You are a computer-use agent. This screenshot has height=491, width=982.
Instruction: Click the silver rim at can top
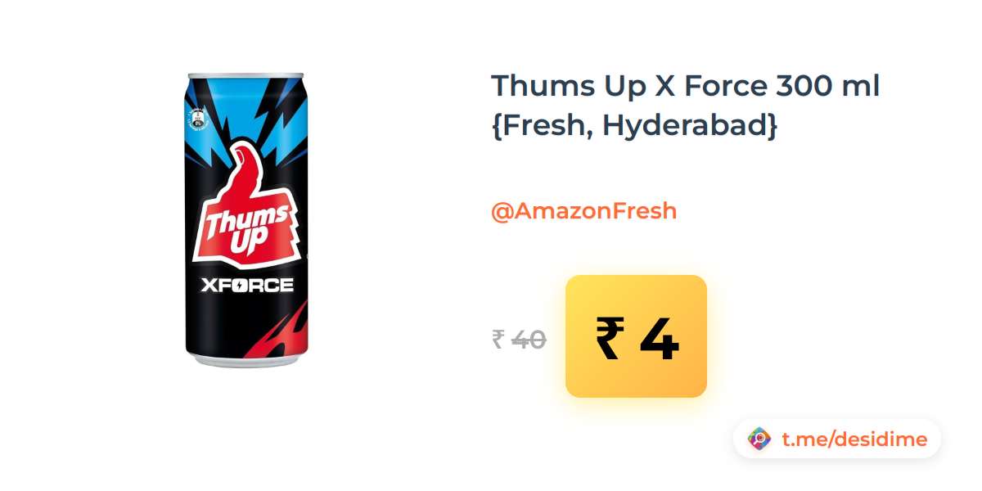pyautogui.click(x=248, y=73)
